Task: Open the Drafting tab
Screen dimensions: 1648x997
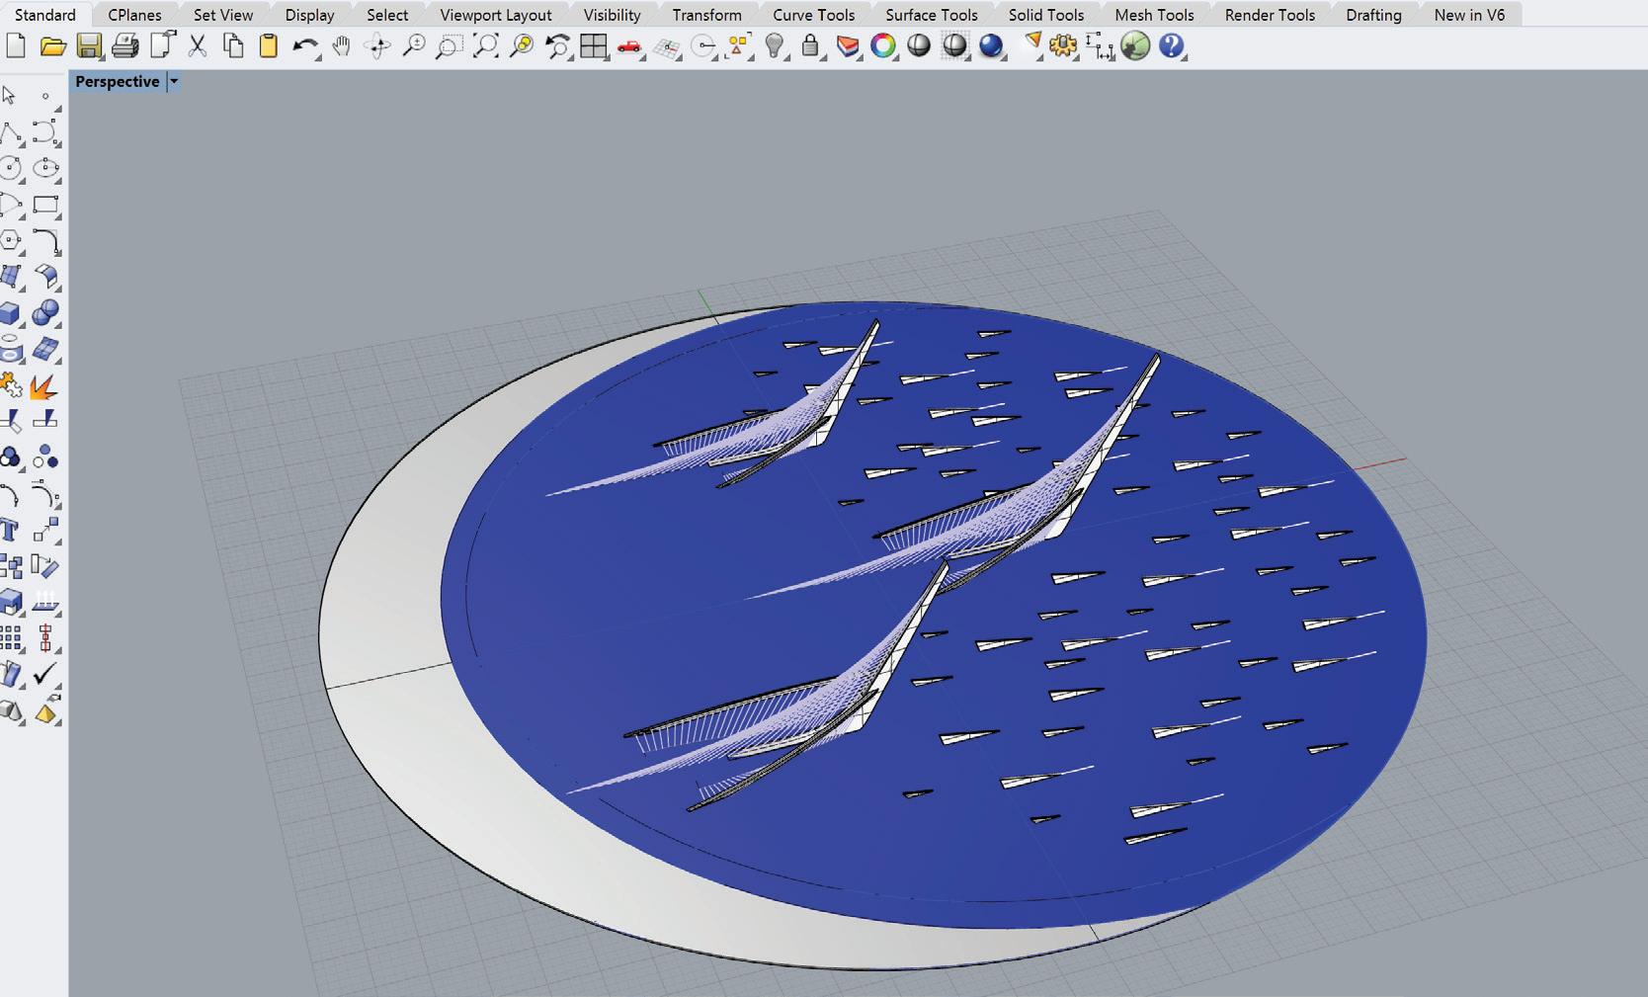Action: (1373, 15)
